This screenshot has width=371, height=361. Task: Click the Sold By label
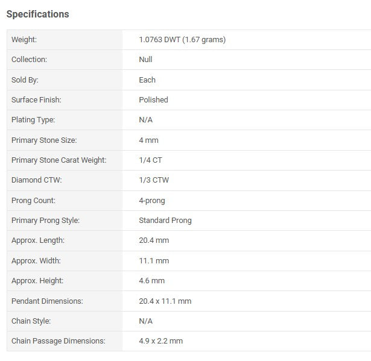(25, 80)
